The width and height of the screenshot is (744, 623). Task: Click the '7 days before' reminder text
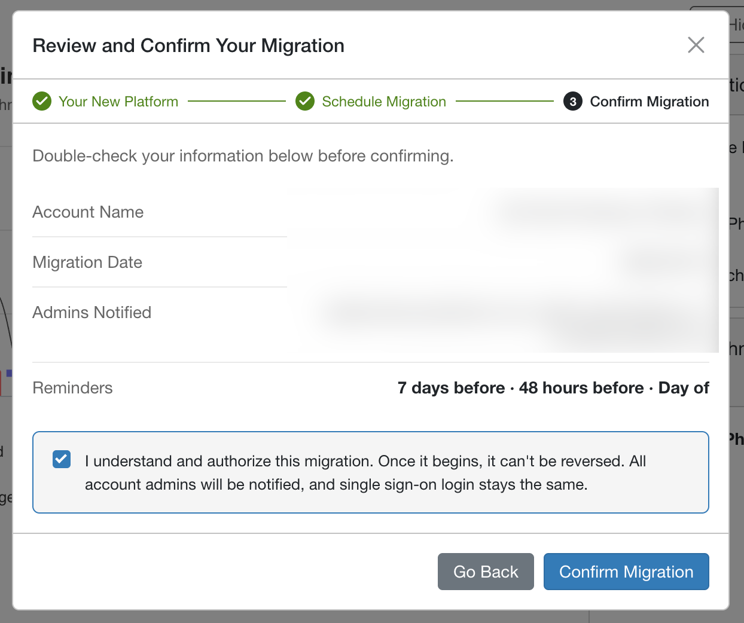[451, 388]
